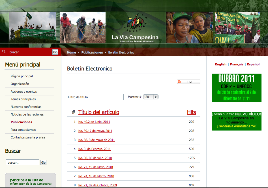This screenshot has height=188, width=268.
Task: Switch language to Français
Action: 237,64
